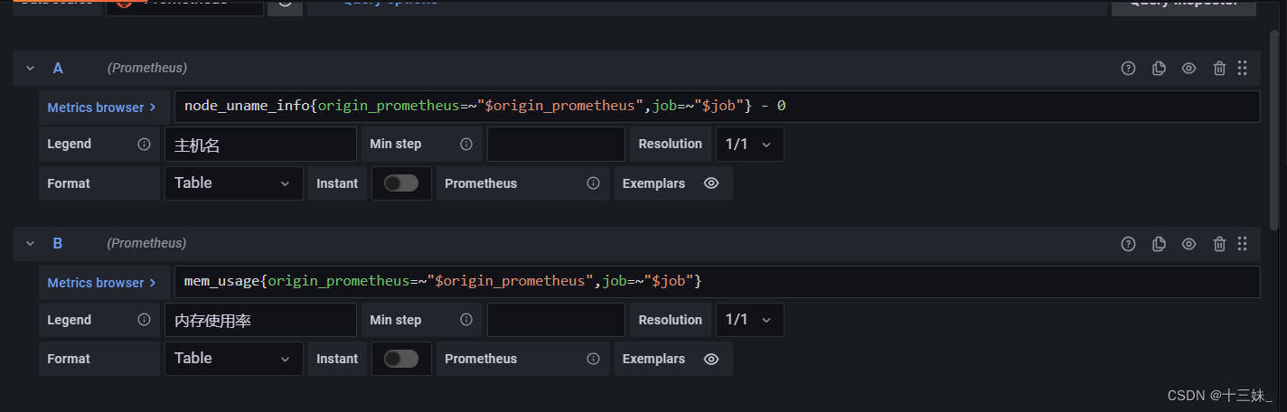Enable Instant switch in query B
Viewport: 1287px width, 412px height.
coord(401,359)
